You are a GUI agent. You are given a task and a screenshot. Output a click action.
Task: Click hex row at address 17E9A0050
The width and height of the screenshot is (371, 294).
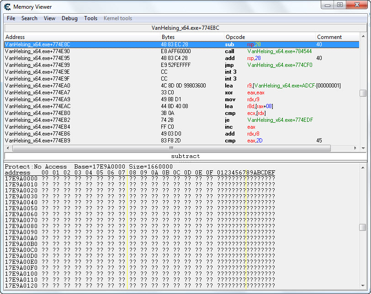(x=137, y=208)
